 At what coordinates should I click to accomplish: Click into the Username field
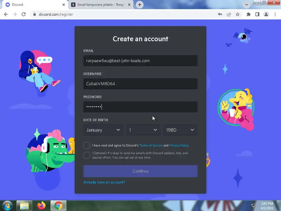[x=140, y=84]
